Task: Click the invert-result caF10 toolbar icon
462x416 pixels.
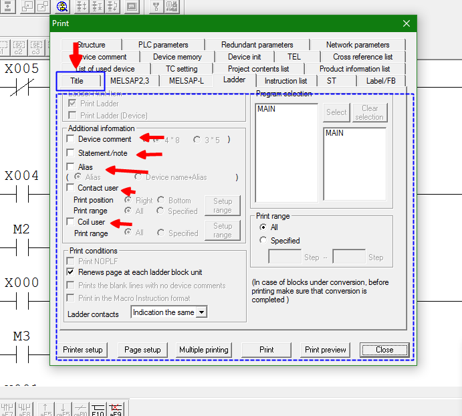Action: [80, 409]
